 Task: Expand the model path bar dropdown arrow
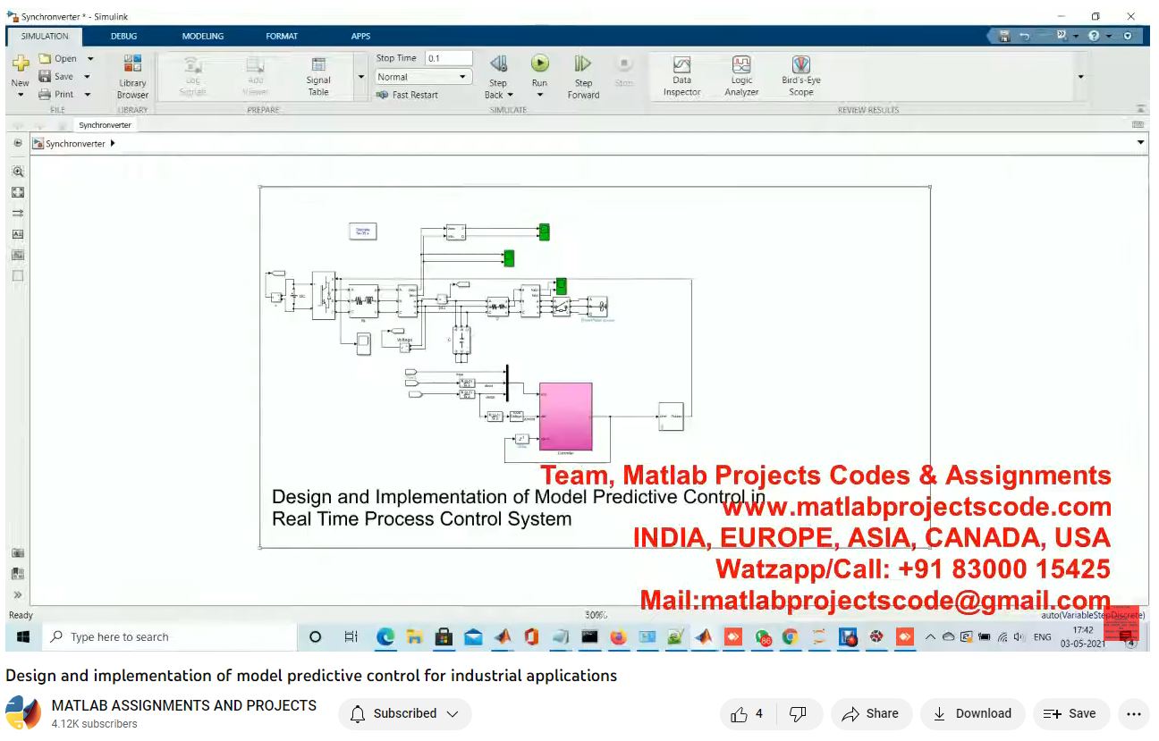[1140, 143]
